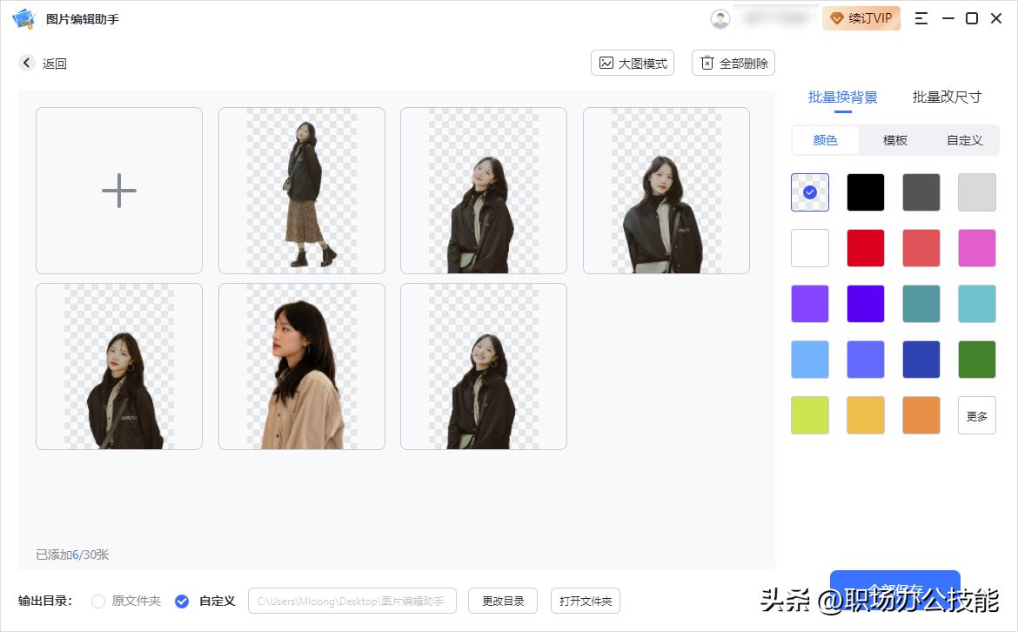Switch to the 批量改尺寸 tab
This screenshot has width=1018, height=632.
pyautogui.click(x=948, y=97)
